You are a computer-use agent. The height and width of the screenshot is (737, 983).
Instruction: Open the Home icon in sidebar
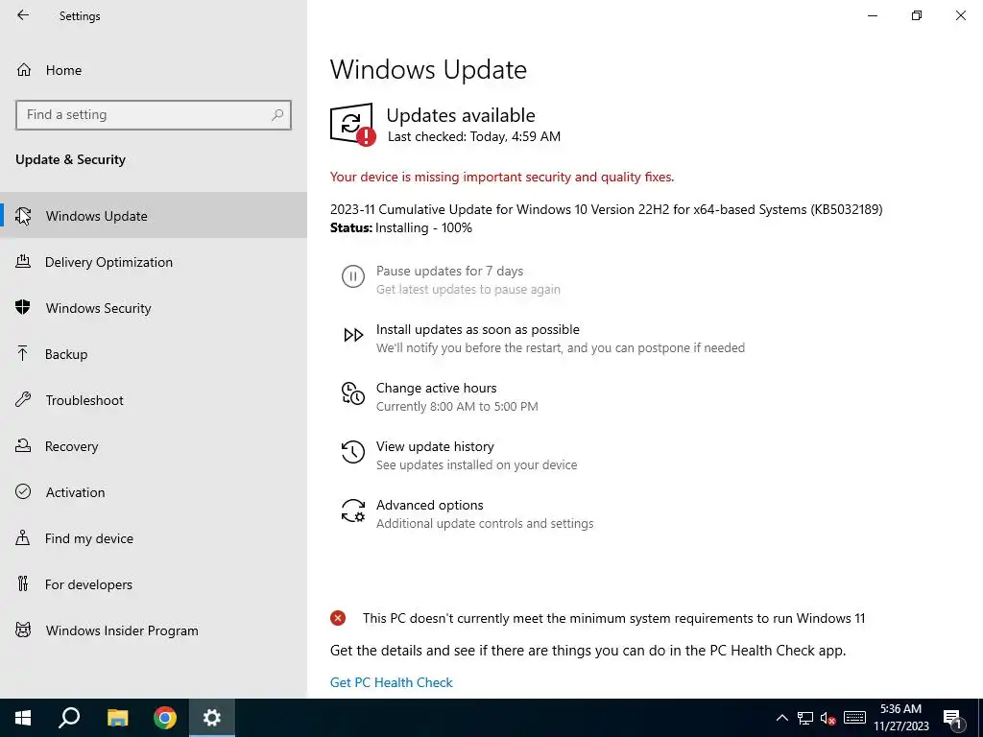click(24, 69)
